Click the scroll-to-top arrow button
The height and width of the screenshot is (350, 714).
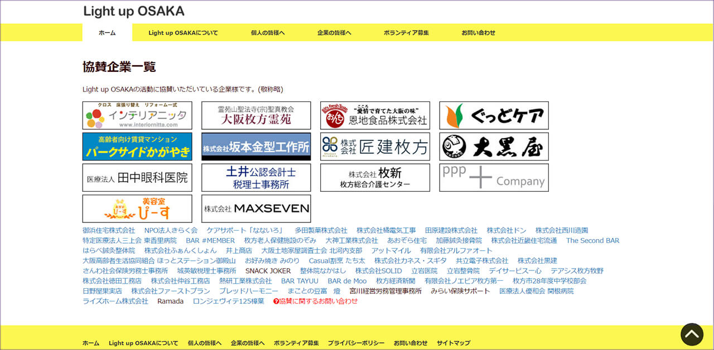(x=692, y=334)
